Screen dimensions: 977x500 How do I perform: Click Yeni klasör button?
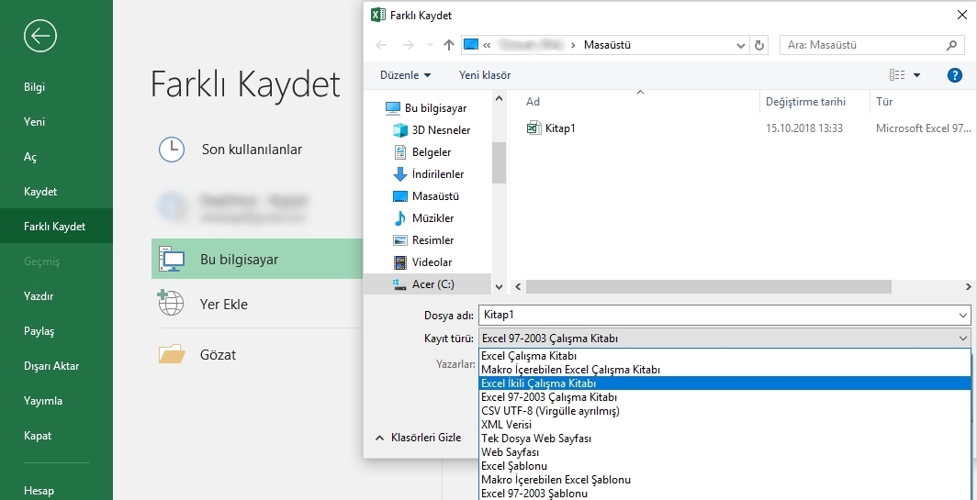(x=485, y=74)
